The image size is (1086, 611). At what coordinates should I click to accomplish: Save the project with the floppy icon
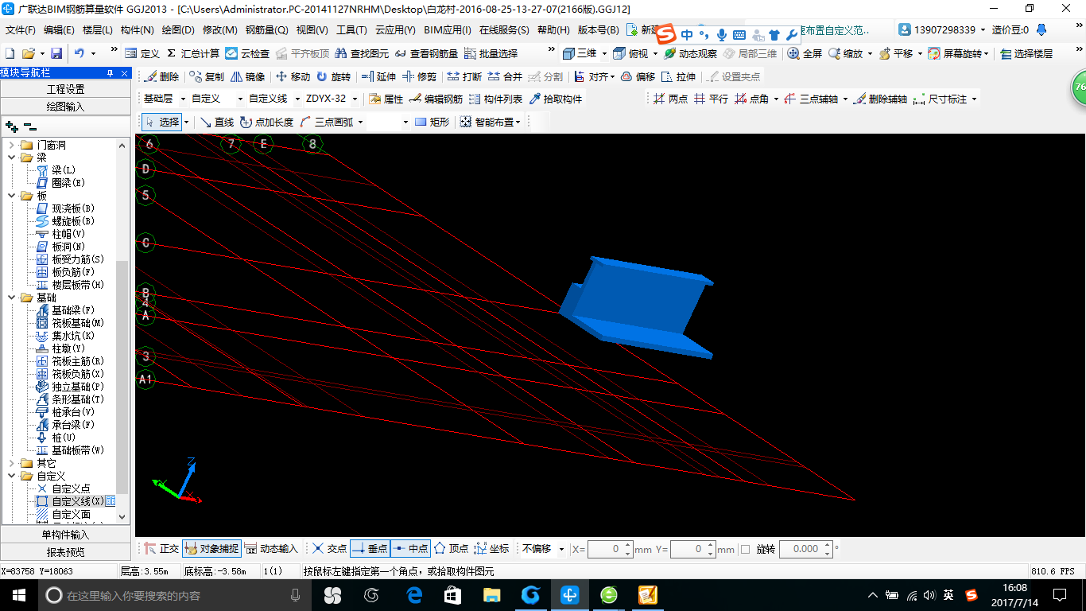point(56,53)
